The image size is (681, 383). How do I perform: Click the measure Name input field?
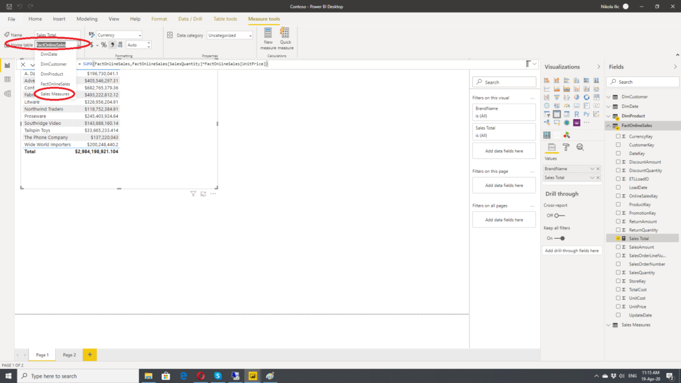(57, 35)
